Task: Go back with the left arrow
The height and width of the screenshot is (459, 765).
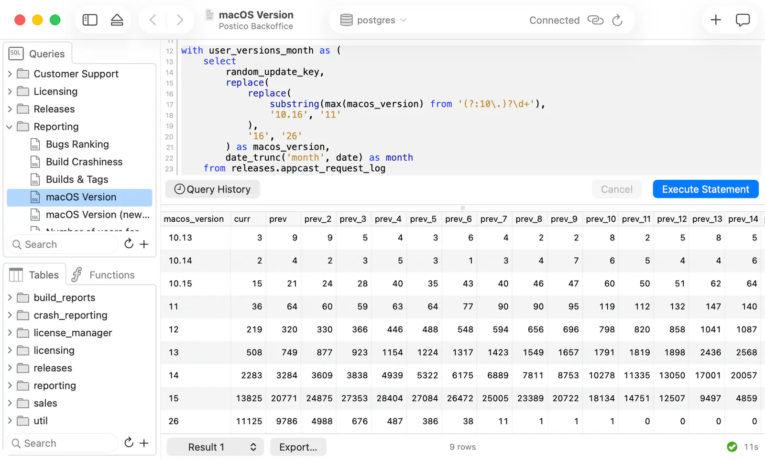Action: (x=153, y=20)
